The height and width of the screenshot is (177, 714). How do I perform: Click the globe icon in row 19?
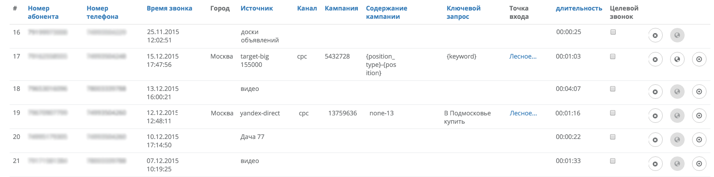click(677, 116)
